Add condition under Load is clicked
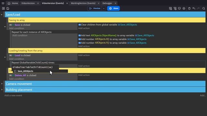 click(16, 59)
